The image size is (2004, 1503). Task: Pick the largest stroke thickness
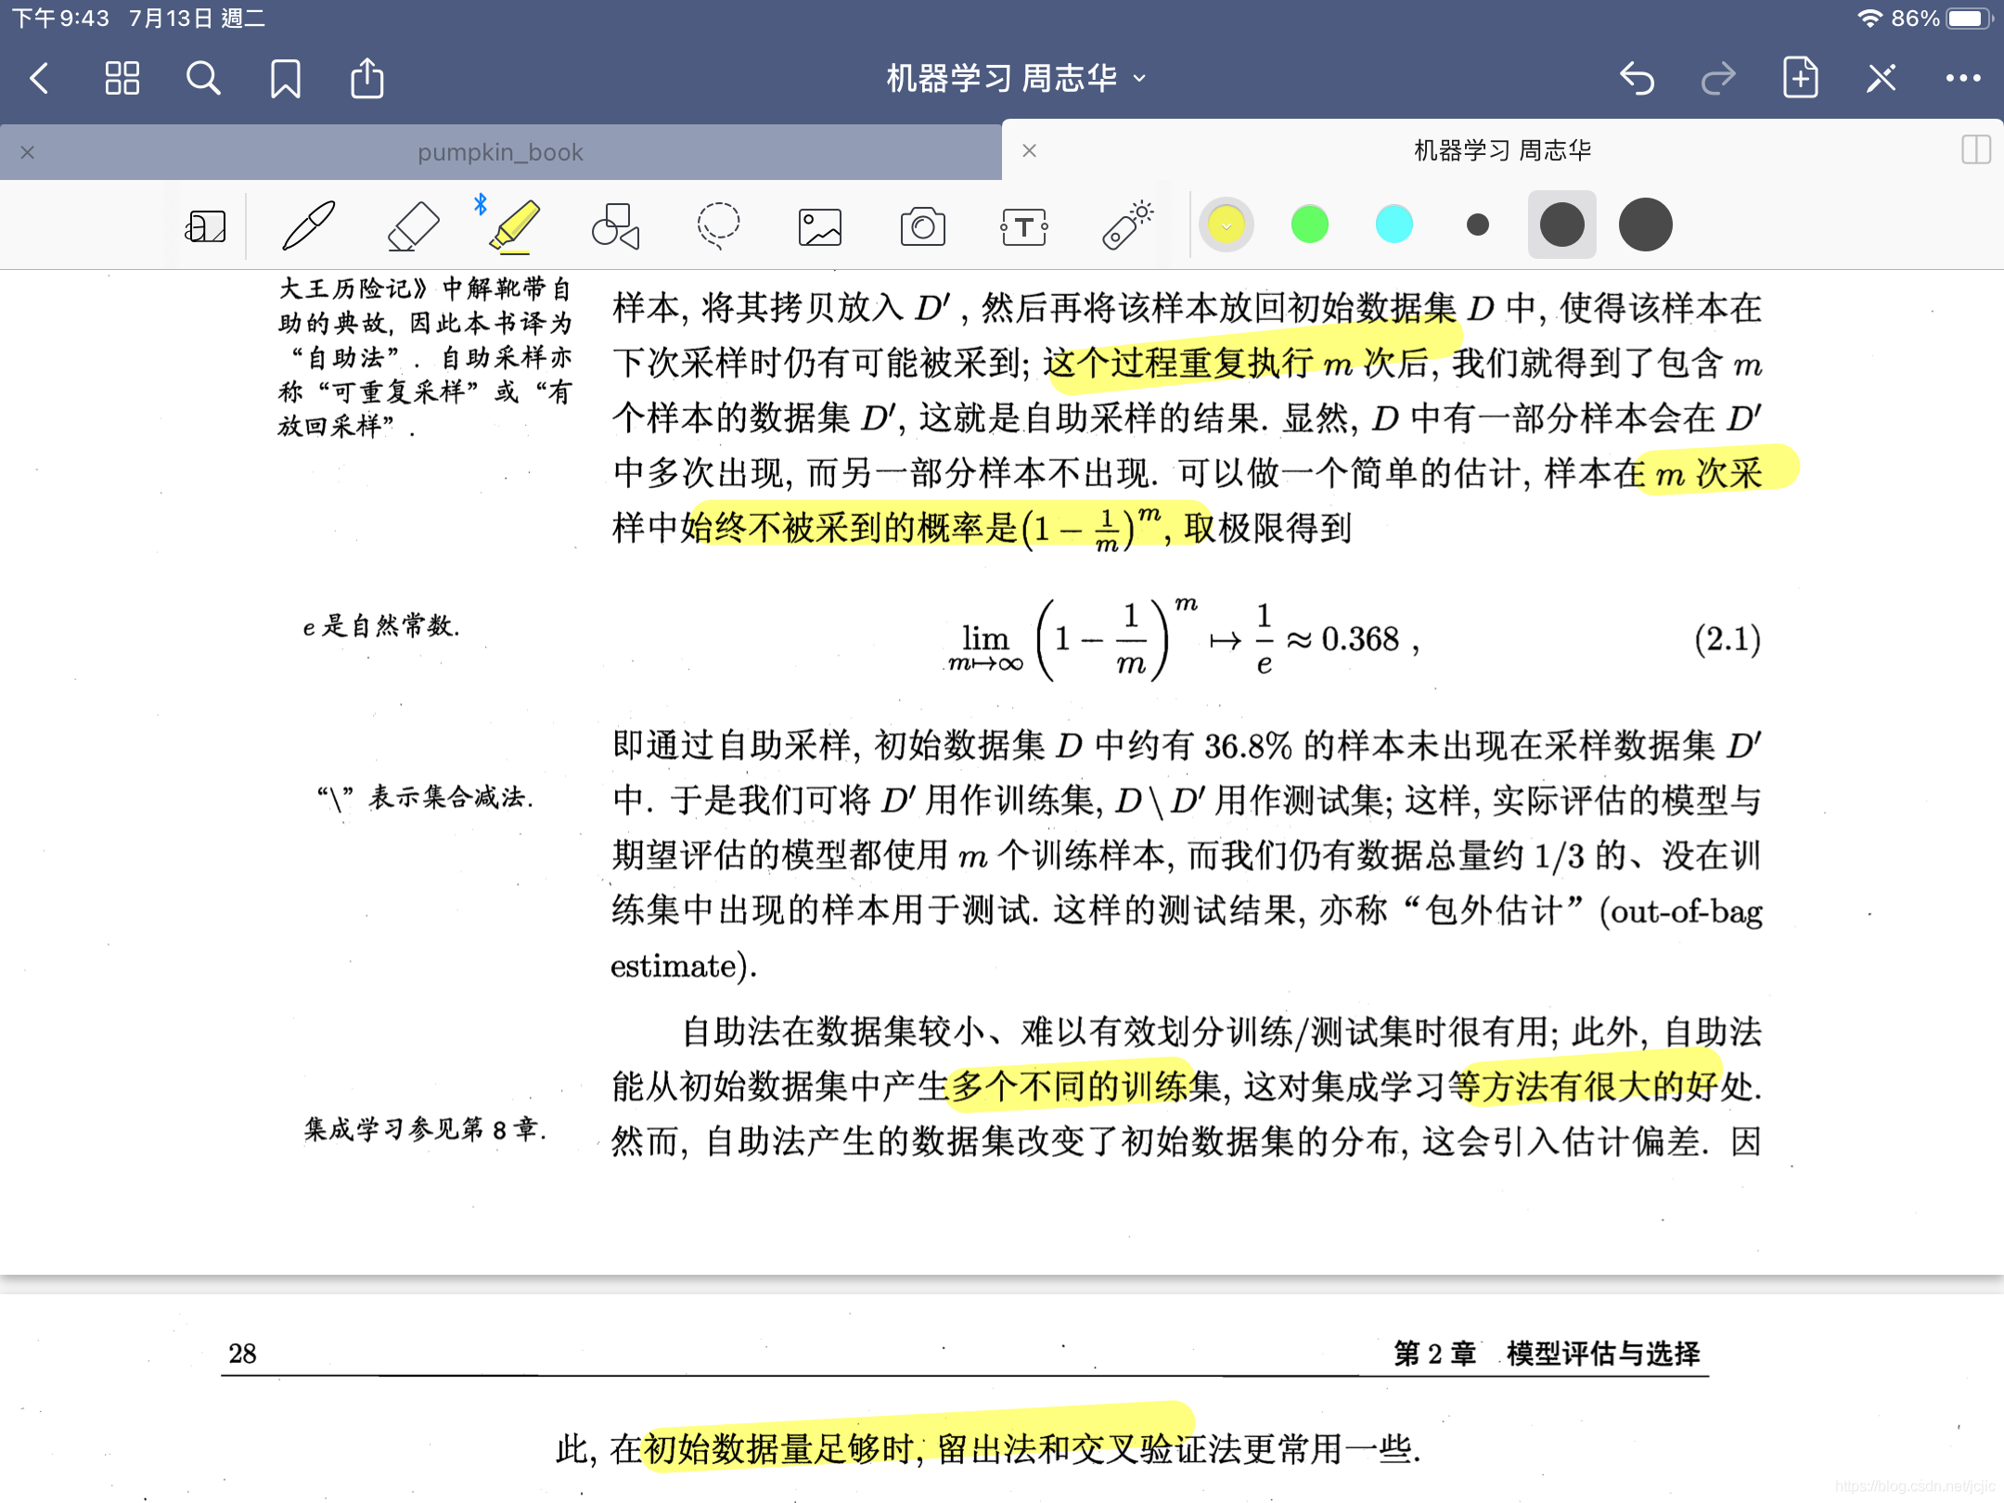coord(1645,225)
